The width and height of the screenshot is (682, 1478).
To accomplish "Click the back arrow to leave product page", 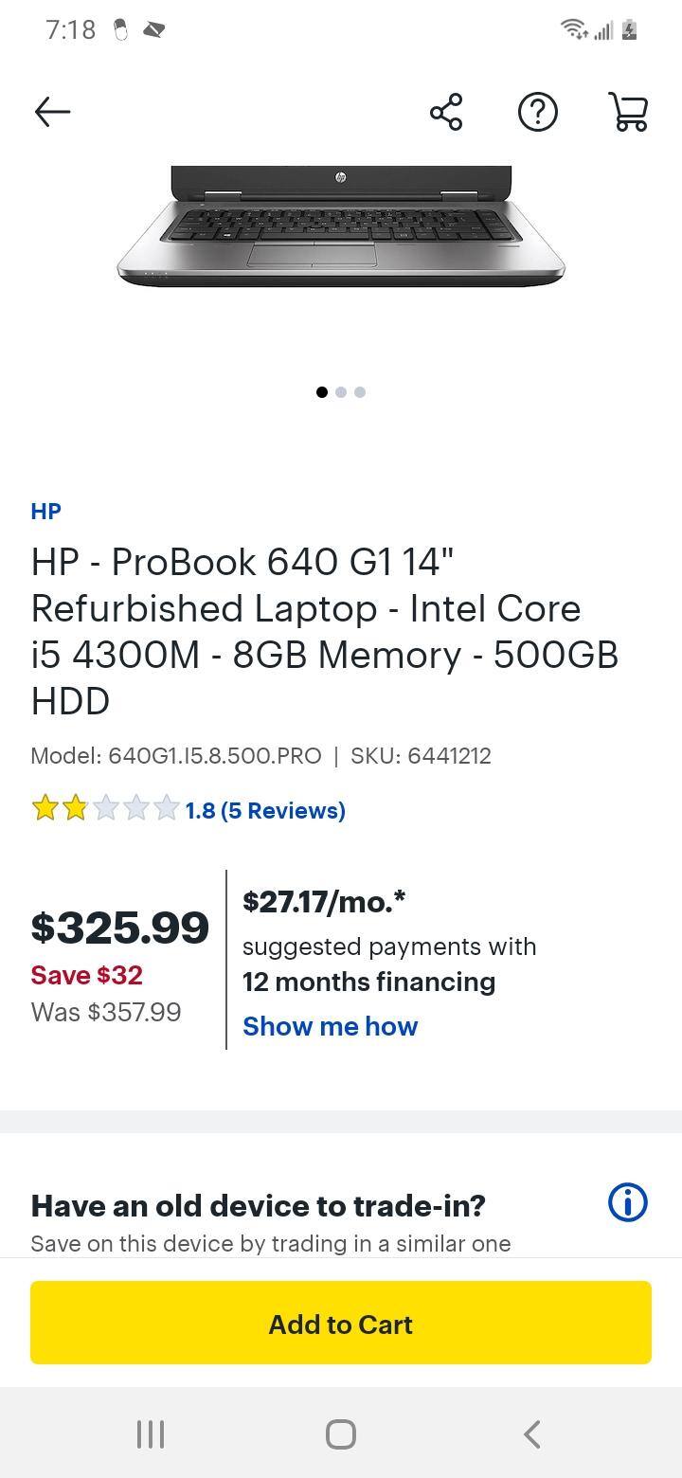I will [x=52, y=111].
